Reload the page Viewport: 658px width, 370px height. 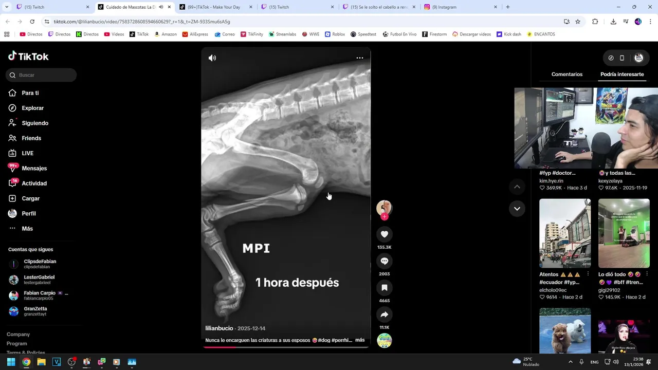coord(32,22)
